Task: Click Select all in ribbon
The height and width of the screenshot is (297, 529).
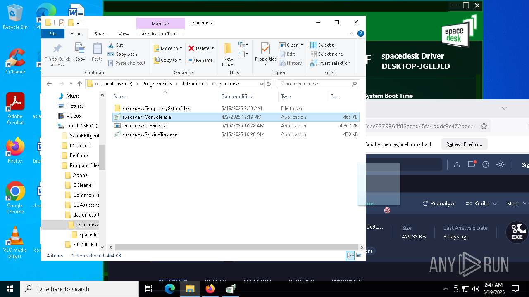Action: [x=324, y=45]
